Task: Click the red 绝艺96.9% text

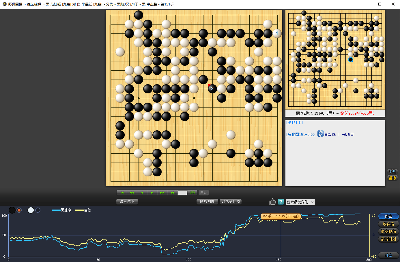Action: click(357, 113)
